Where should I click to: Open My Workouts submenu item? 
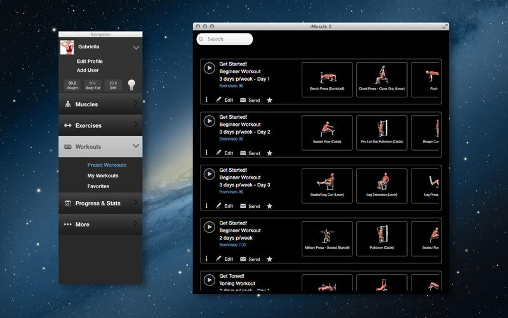[x=103, y=176]
